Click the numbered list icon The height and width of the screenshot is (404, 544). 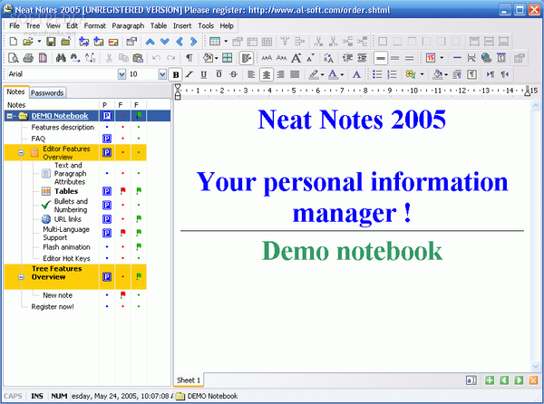point(392,74)
